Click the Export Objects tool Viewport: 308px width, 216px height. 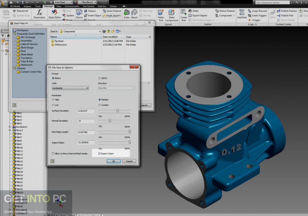pyautogui.click(x=198, y=16)
